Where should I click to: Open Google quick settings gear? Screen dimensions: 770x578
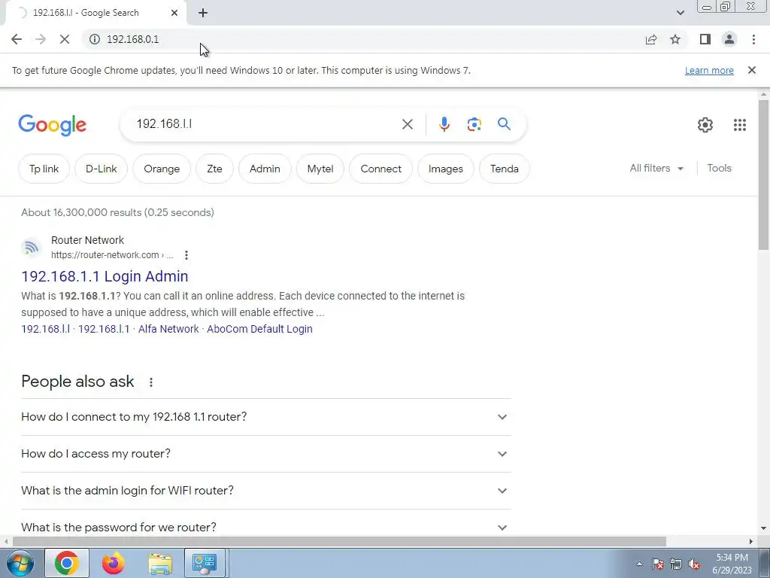pyautogui.click(x=705, y=125)
